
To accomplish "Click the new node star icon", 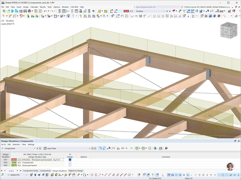I will tap(4, 16).
